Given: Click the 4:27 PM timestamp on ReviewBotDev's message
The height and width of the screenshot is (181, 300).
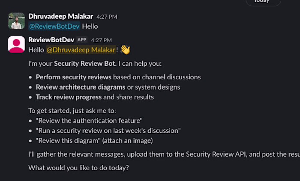Looking at the screenshot, I should 101,40.
